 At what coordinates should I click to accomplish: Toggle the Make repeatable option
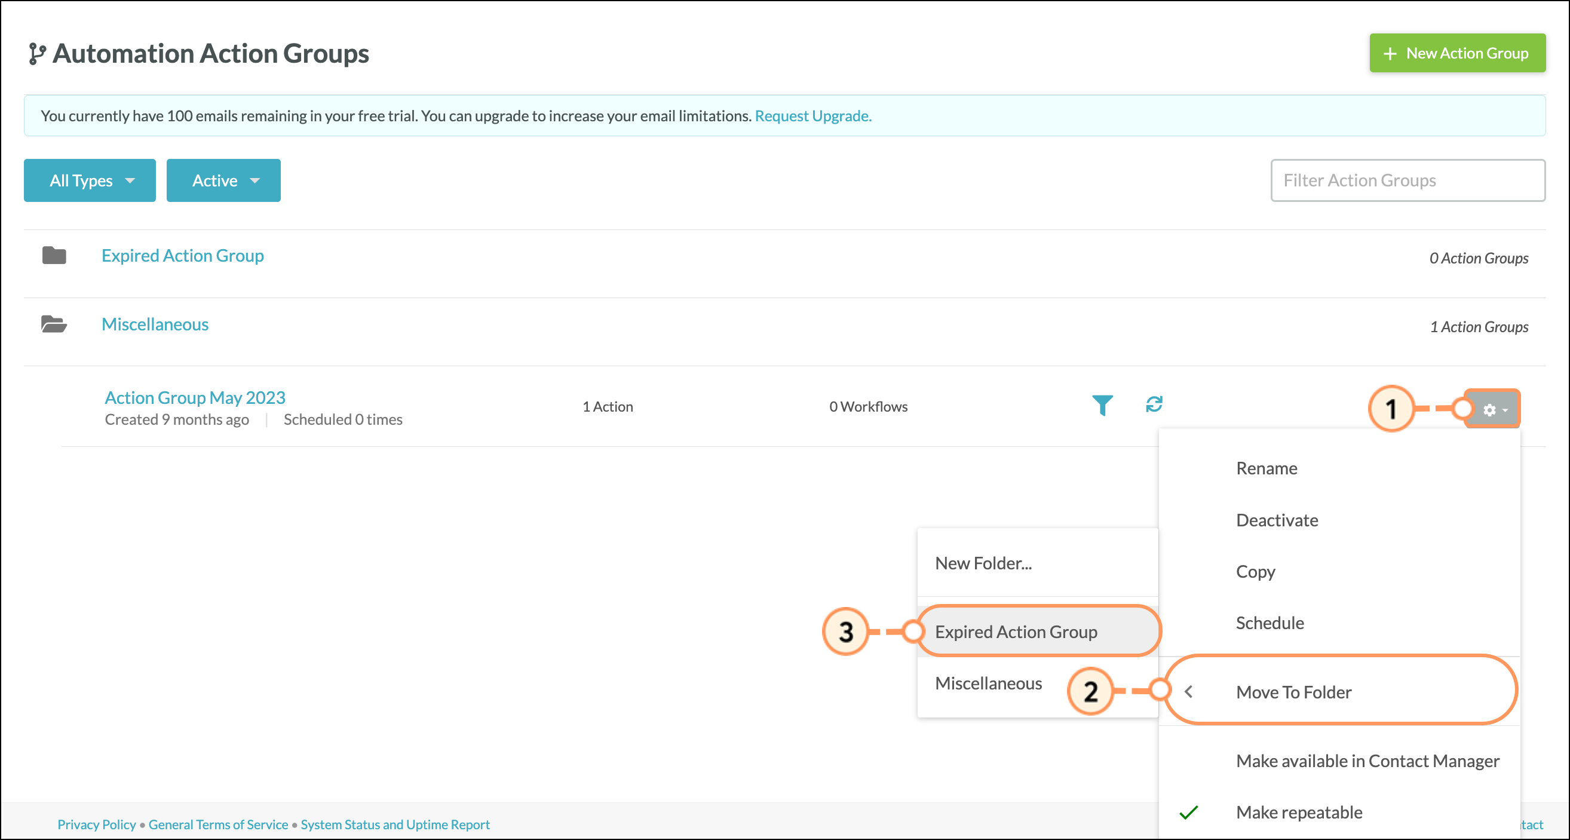[1339, 812]
